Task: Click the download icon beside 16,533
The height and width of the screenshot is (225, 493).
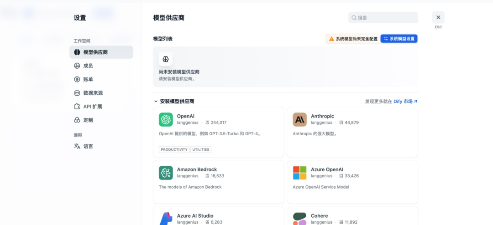Action: [208, 176]
